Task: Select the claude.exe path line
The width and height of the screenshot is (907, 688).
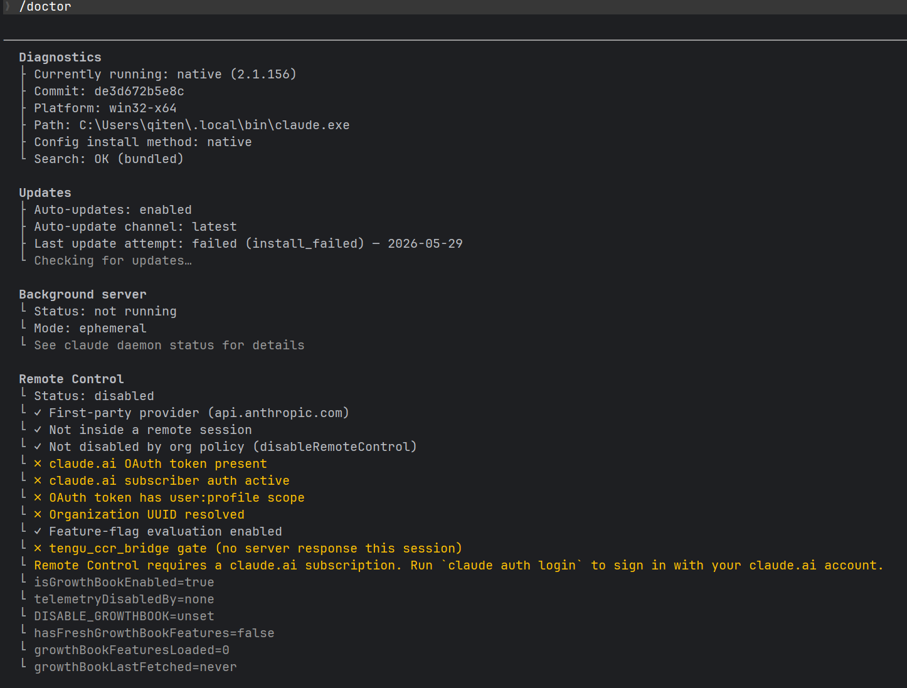Action: [192, 125]
